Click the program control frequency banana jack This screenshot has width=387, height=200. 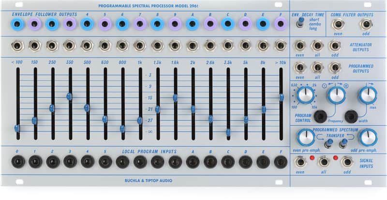pyautogui.click(x=320, y=116)
